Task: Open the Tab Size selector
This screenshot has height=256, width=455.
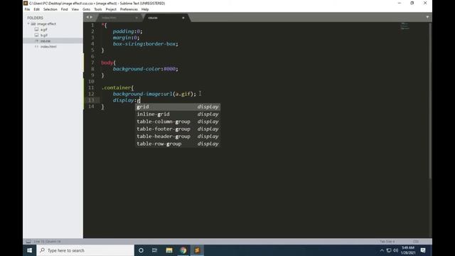Action: click(x=387, y=242)
